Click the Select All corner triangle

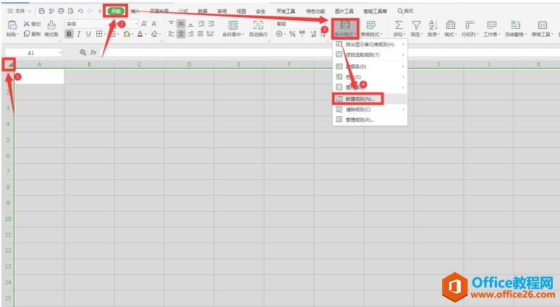point(9,66)
